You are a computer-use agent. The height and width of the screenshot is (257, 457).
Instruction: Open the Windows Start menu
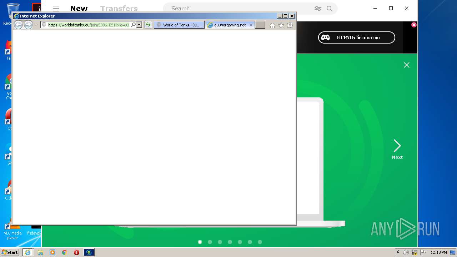click(x=10, y=252)
